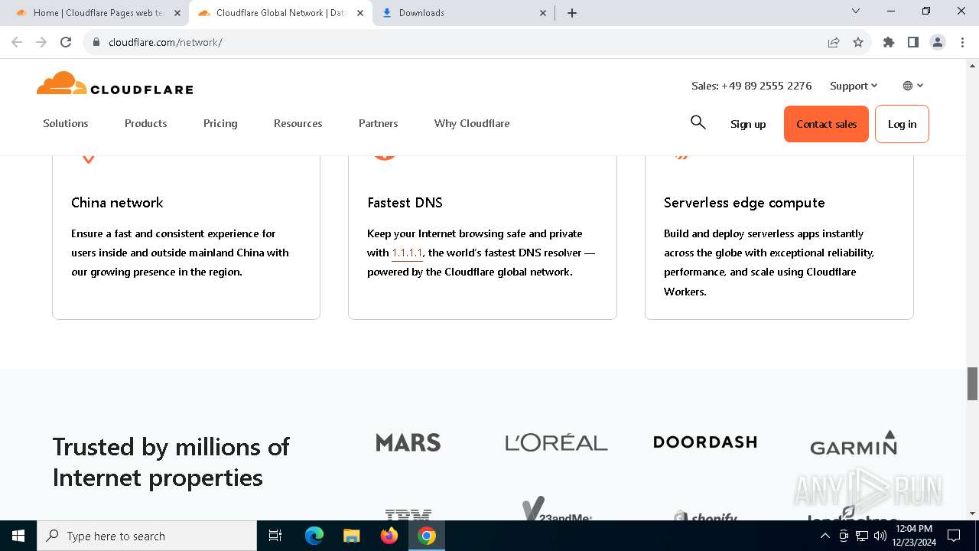Image resolution: width=979 pixels, height=551 pixels.
Task: Open a new browser tab
Action: 572,13
